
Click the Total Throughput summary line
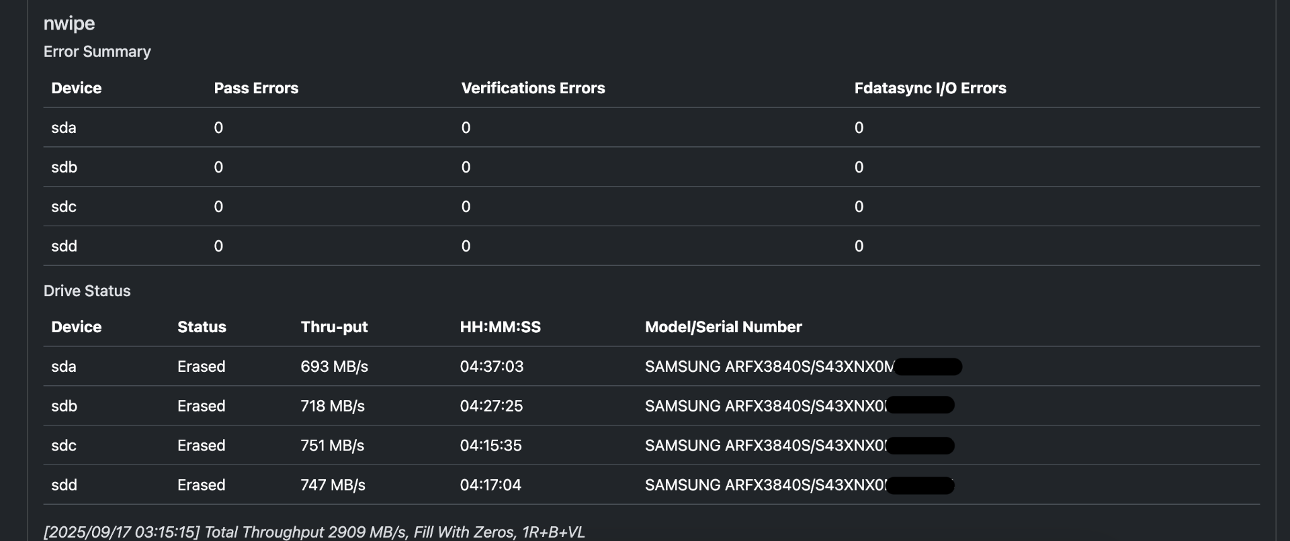(x=314, y=532)
